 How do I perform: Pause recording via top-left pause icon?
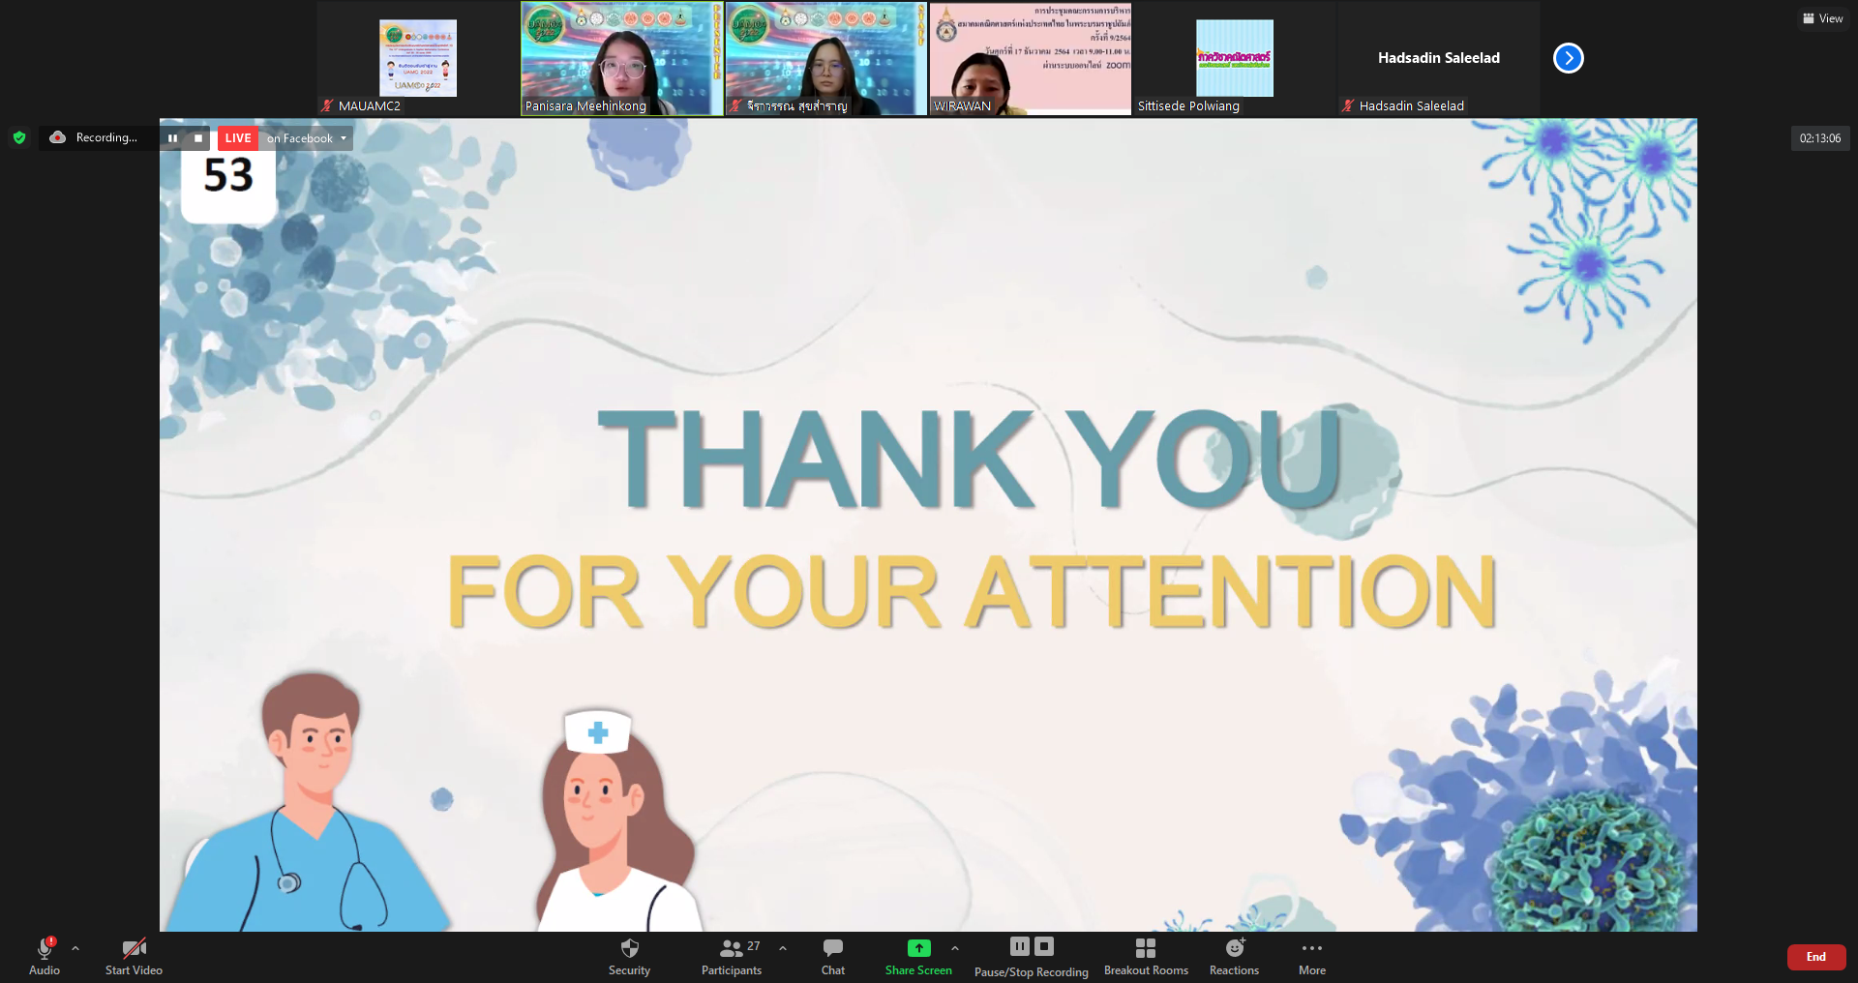click(x=172, y=138)
